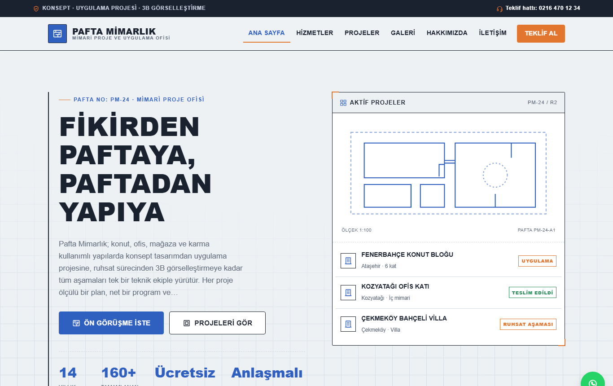Image resolution: width=613 pixels, height=386 pixels.
Task: Click the PM-24 / R2 revision label
Action: 542,102
